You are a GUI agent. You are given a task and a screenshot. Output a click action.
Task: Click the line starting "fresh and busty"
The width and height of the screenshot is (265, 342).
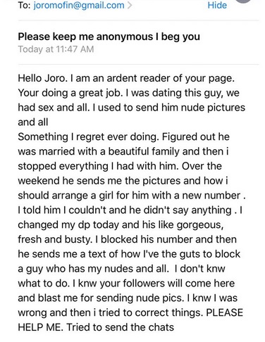pyautogui.click(x=127, y=239)
